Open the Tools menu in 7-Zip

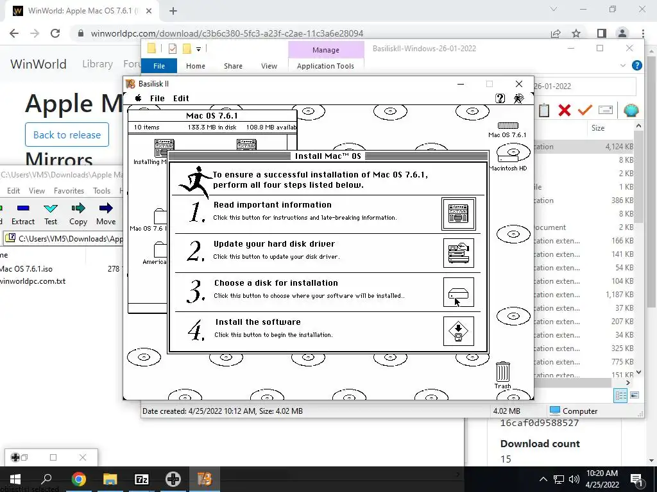(x=101, y=191)
